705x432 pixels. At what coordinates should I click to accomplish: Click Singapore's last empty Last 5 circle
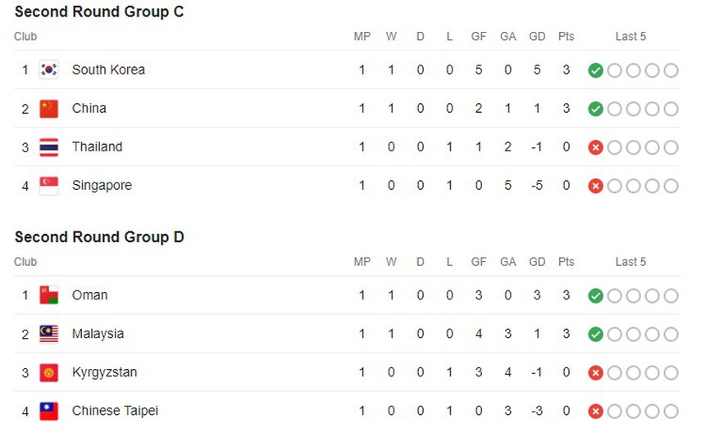pos(671,186)
